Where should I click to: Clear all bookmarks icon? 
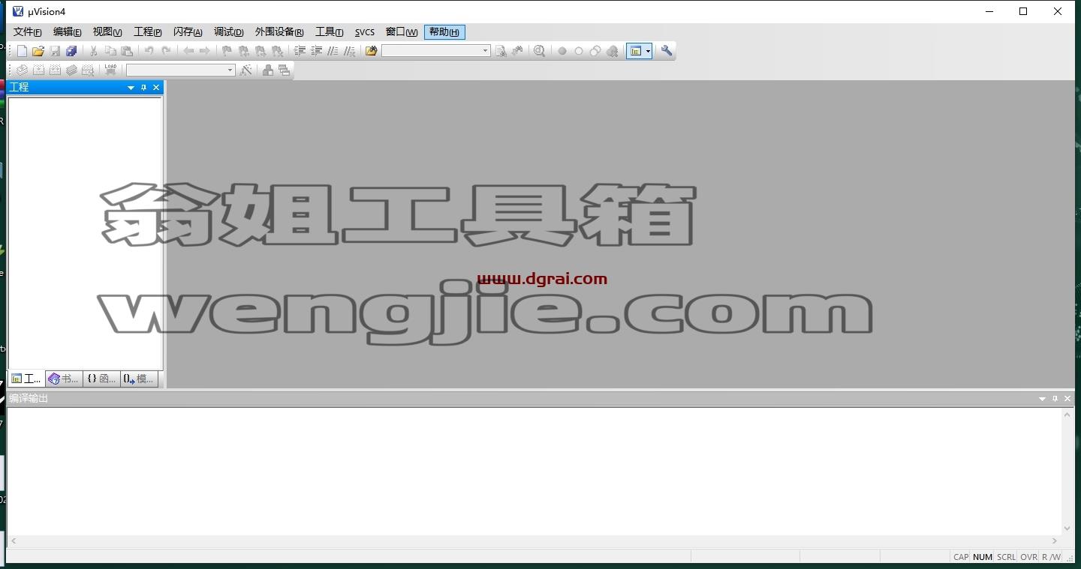pos(277,51)
